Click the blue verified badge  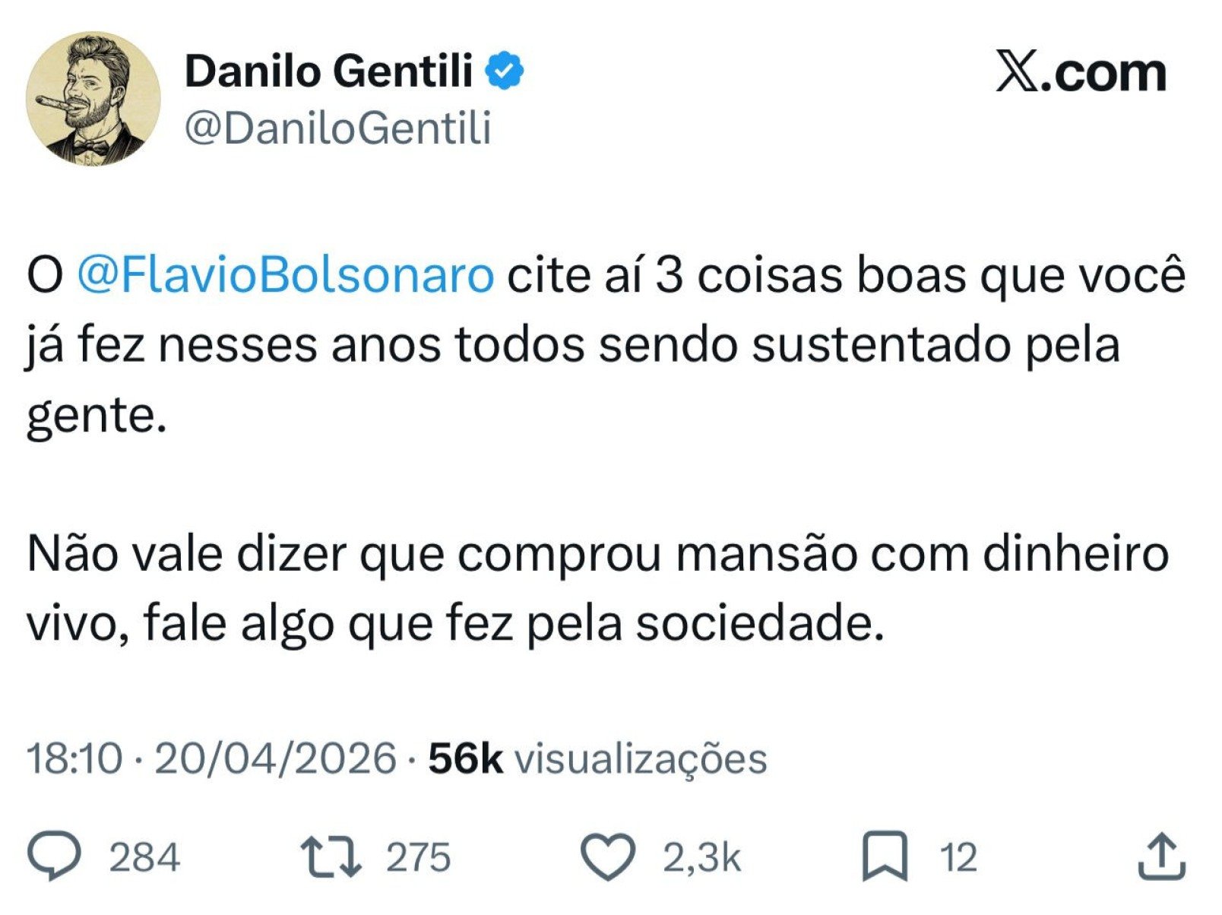pyautogui.click(x=505, y=71)
